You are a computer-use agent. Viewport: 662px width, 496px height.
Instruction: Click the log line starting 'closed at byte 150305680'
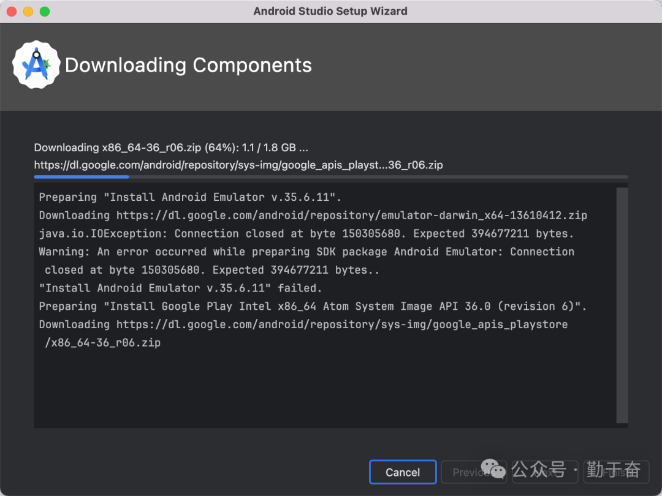212,270
